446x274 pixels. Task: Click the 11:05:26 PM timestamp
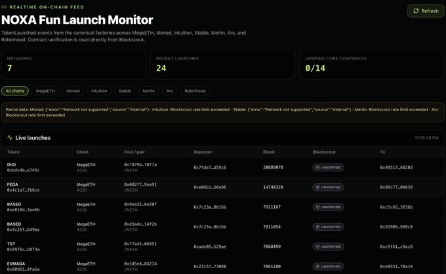click(x=426, y=138)
